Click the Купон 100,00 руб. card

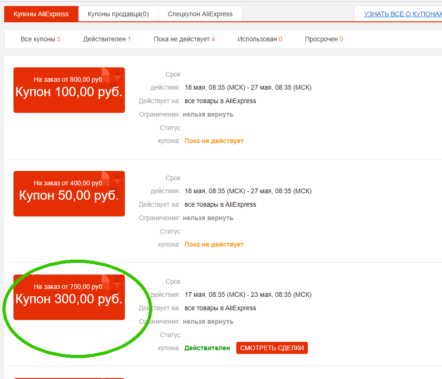point(69,90)
